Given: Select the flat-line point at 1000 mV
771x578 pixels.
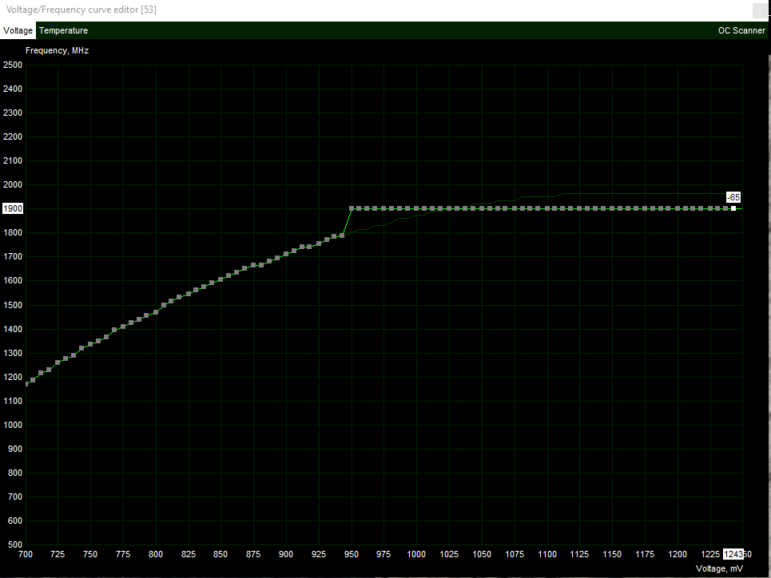Looking at the screenshot, I should click(416, 208).
